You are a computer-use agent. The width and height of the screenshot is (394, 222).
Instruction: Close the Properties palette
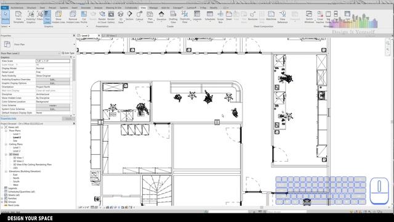[74, 36]
